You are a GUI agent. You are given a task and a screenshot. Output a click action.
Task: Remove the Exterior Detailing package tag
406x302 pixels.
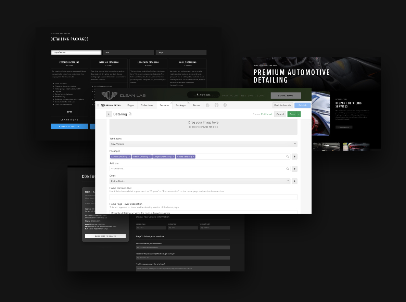pos(129,156)
